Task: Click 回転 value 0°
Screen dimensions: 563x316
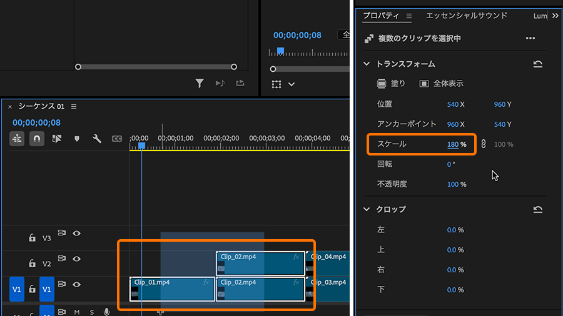Action: 451,164
